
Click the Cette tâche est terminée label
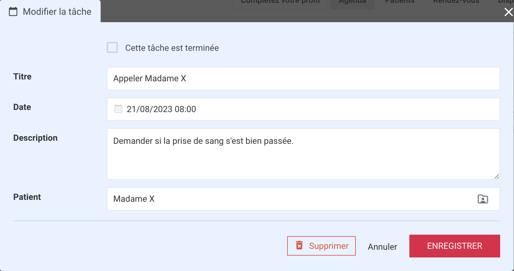(x=172, y=48)
